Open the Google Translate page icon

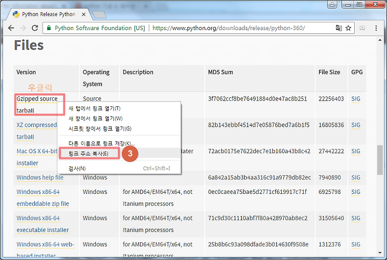click(339, 28)
